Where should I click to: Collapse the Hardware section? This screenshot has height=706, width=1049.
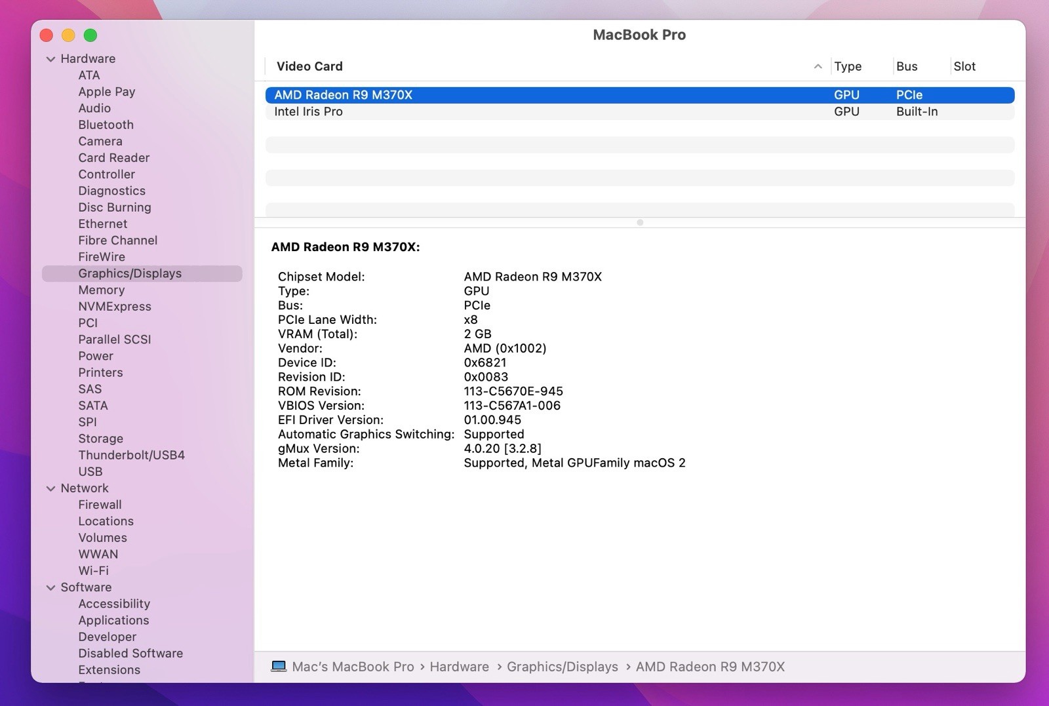(50, 59)
